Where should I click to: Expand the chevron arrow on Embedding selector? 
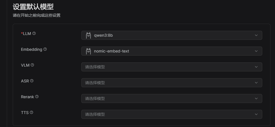[256, 51]
